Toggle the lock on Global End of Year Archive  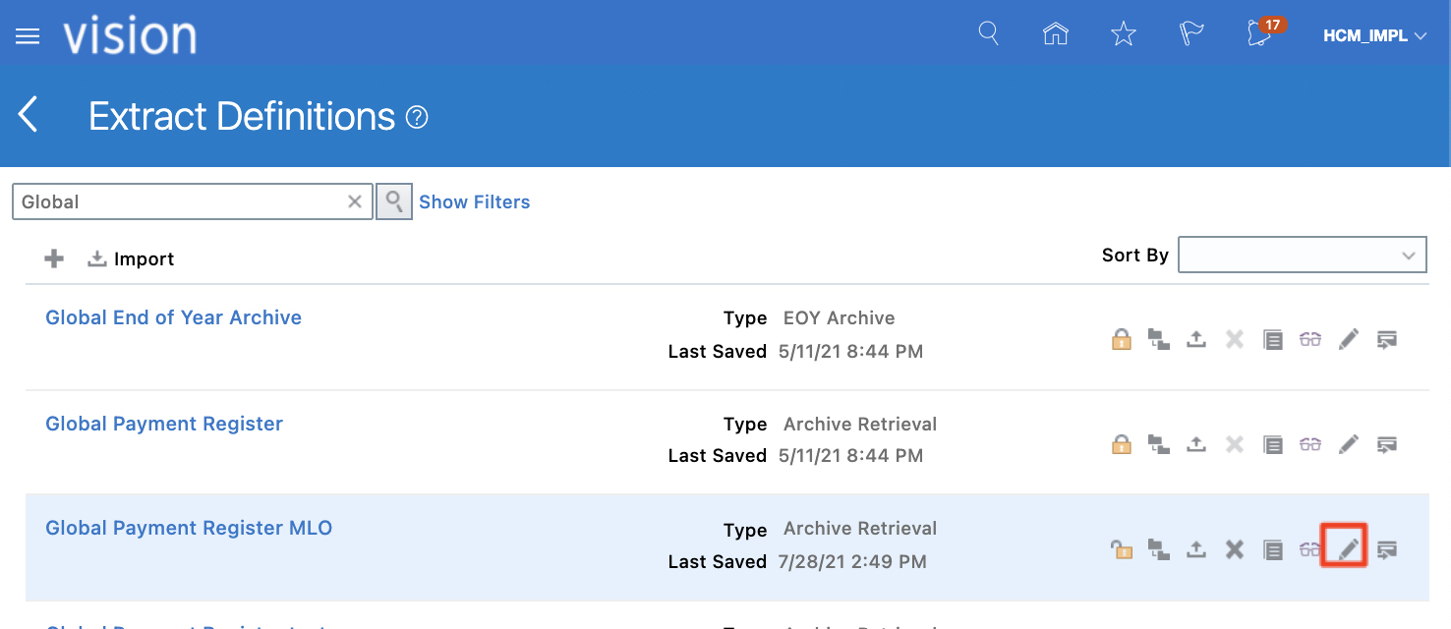tap(1121, 340)
